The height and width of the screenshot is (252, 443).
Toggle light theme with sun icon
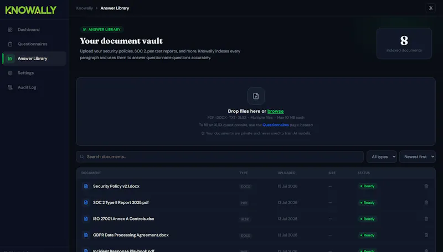pyautogui.click(x=431, y=8)
